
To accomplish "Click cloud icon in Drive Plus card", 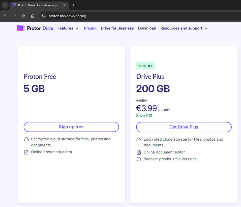I will coord(139,139).
